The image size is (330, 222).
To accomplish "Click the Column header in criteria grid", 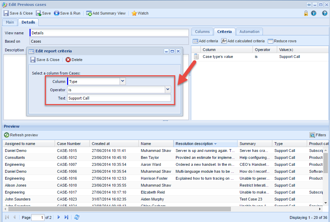I will pyautogui.click(x=226, y=50).
